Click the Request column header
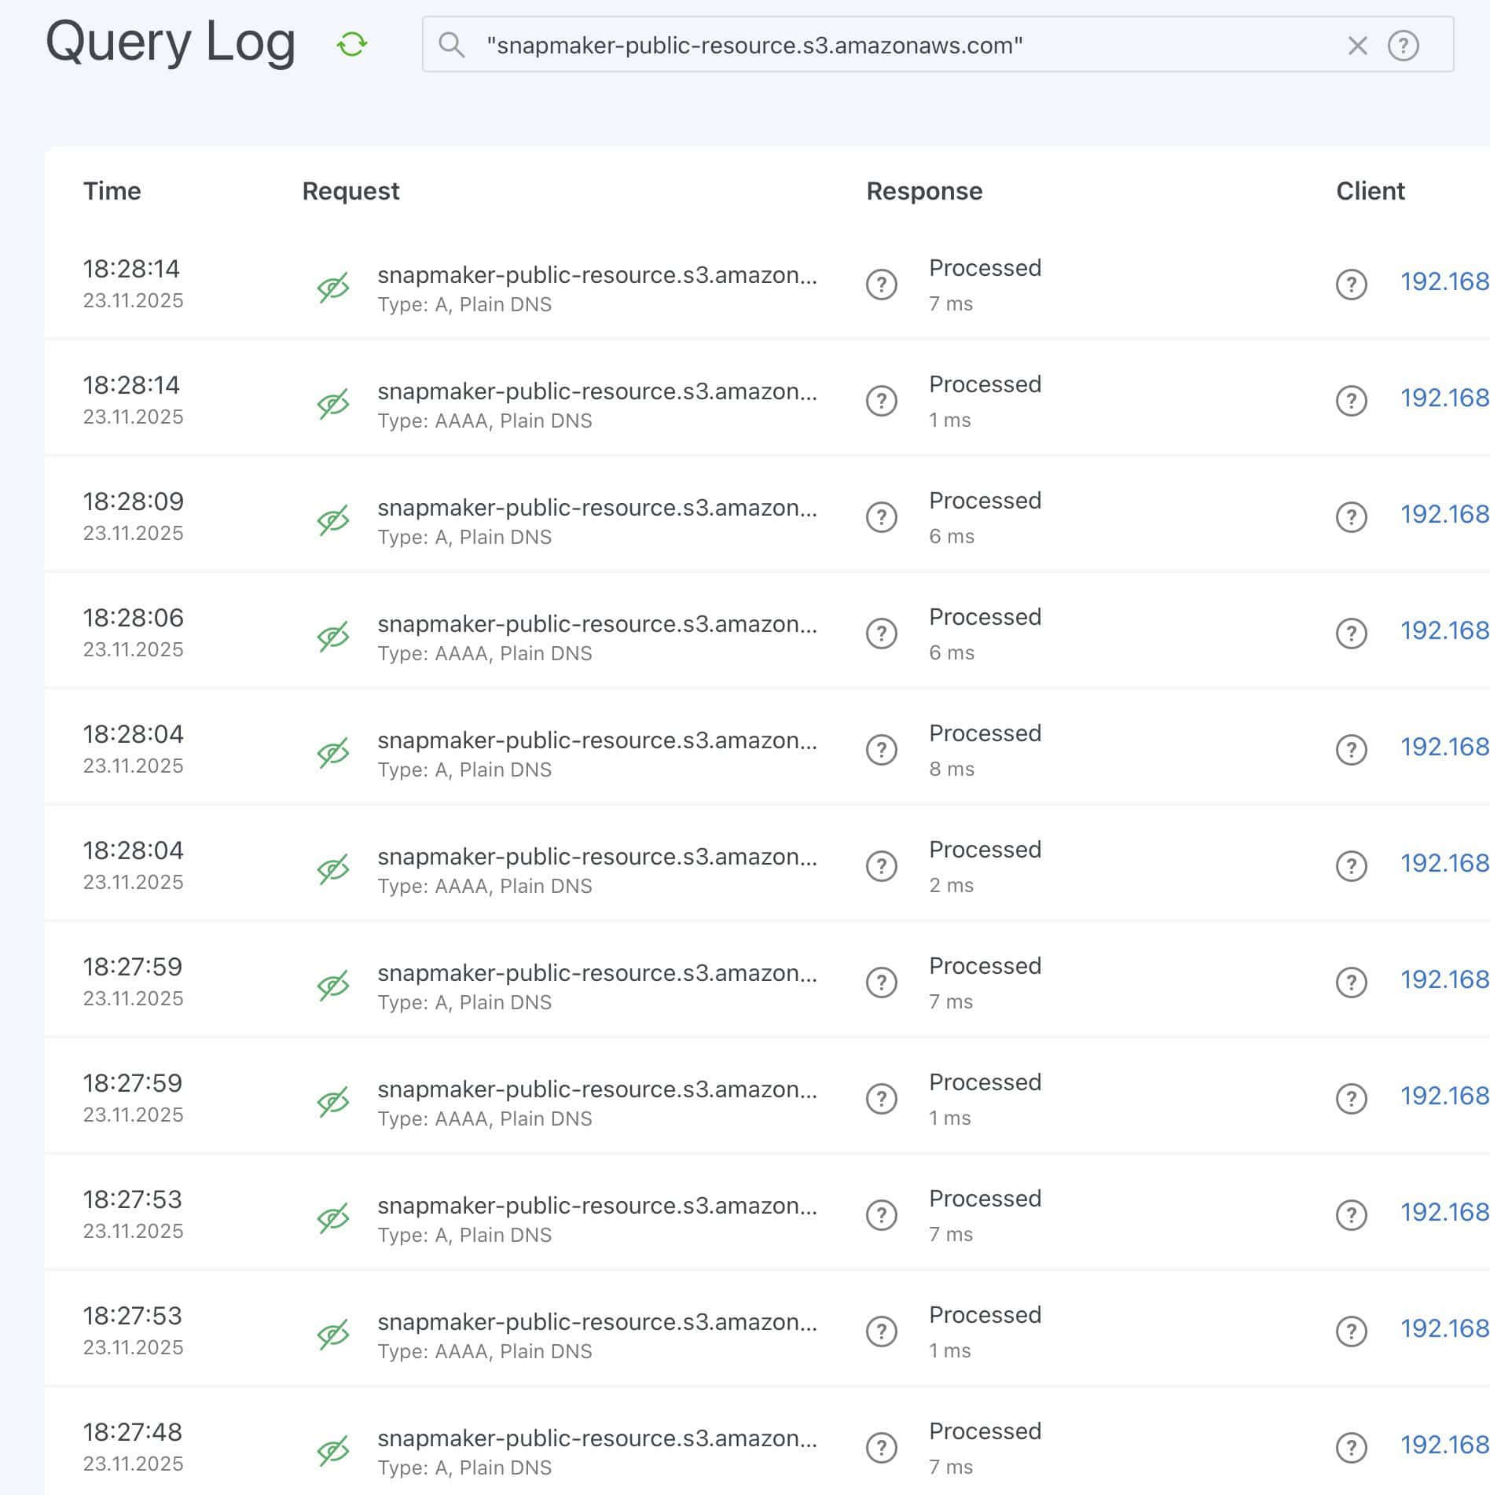The height and width of the screenshot is (1495, 1490). tap(350, 191)
